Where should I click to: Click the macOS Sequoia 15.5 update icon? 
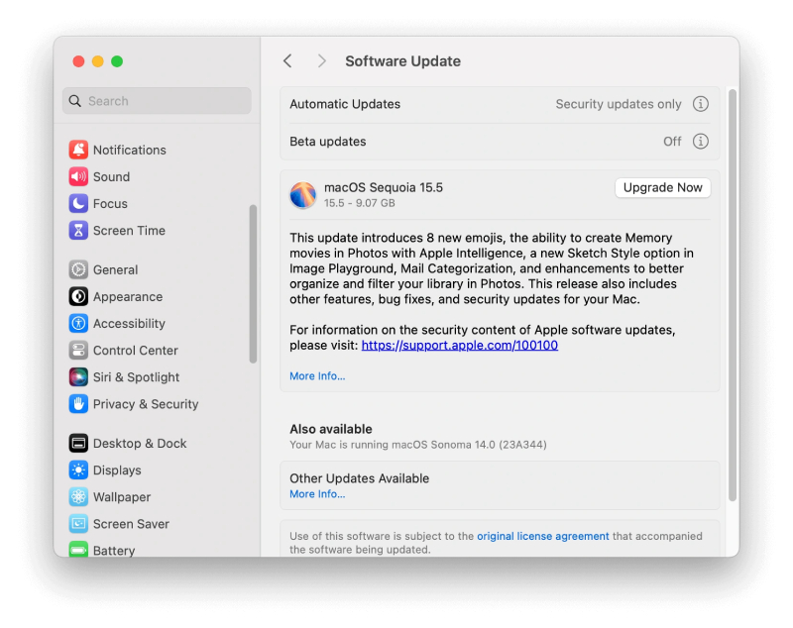[302, 194]
